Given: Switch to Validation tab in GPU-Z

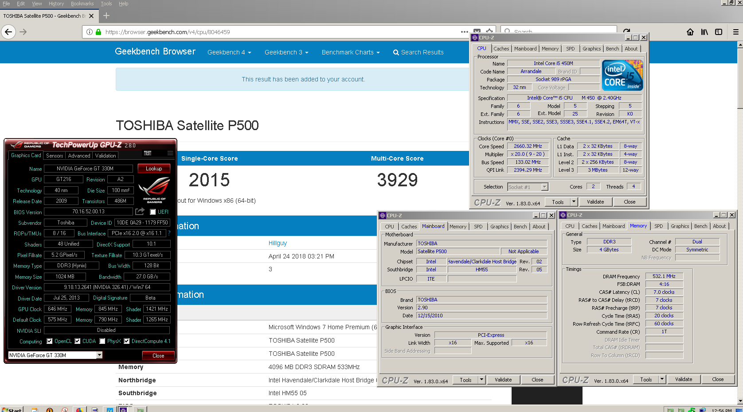Looking at the screenshot, I should click(106, 156).
